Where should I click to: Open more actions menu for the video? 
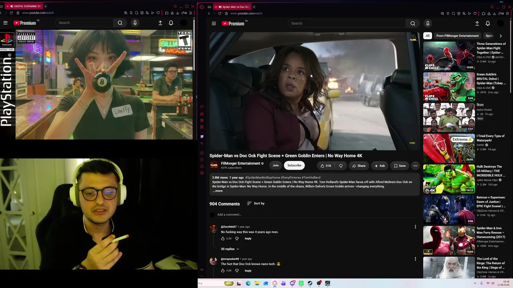[415, 166]
